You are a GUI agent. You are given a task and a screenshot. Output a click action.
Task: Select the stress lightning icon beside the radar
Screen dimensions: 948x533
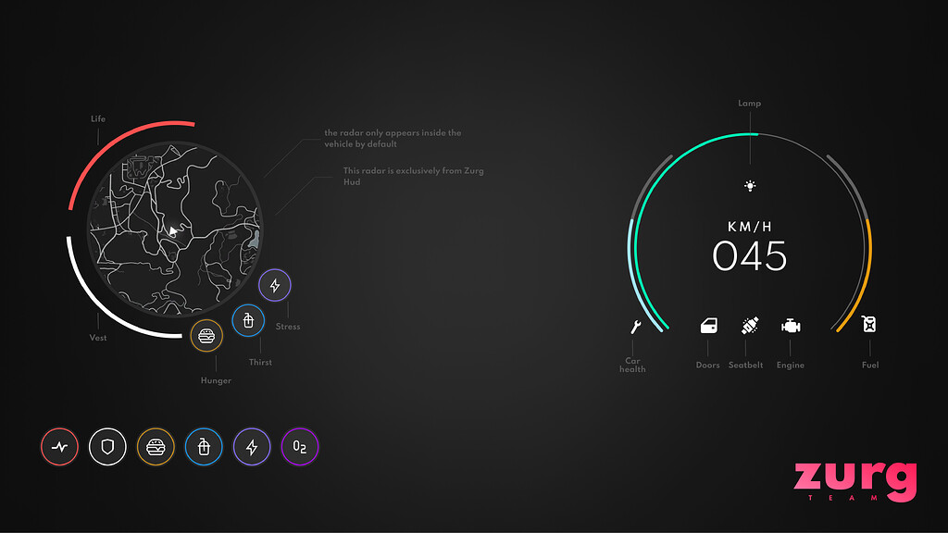275,285
